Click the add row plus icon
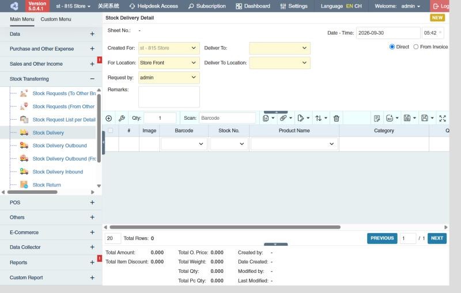The width and height of the screenshot is (461, 293). [108, 119]
